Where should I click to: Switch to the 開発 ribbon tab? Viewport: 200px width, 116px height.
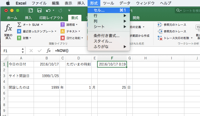[136, 18]
